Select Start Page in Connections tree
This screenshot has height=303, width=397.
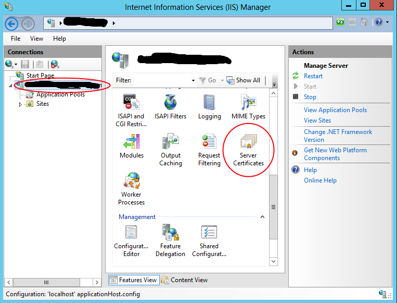(x=40, y=76)
